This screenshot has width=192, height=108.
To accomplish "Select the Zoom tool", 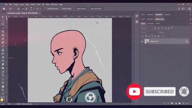I will [x=3, y=90].
